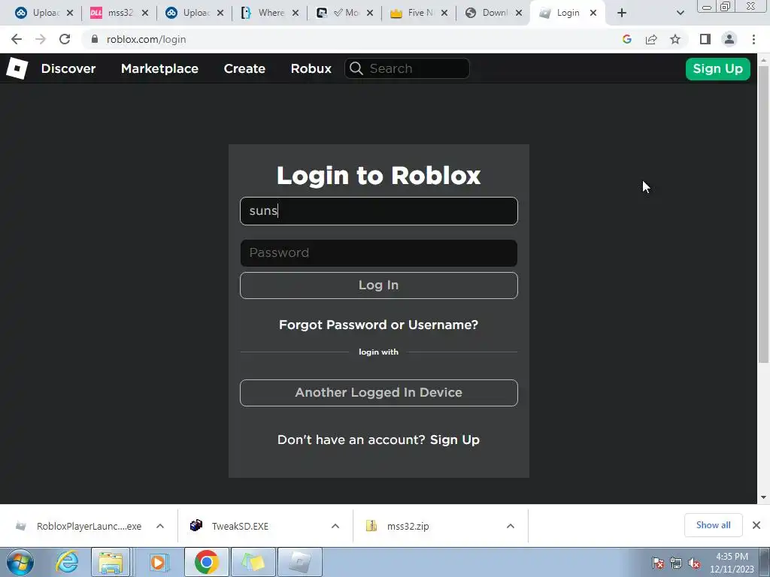Screen dimensions: 770x577
Task: Click the username field containing suns
Action: [379, 211]
